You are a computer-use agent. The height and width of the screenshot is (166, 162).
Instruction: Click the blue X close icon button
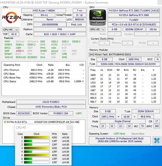[x=157, y=141]
